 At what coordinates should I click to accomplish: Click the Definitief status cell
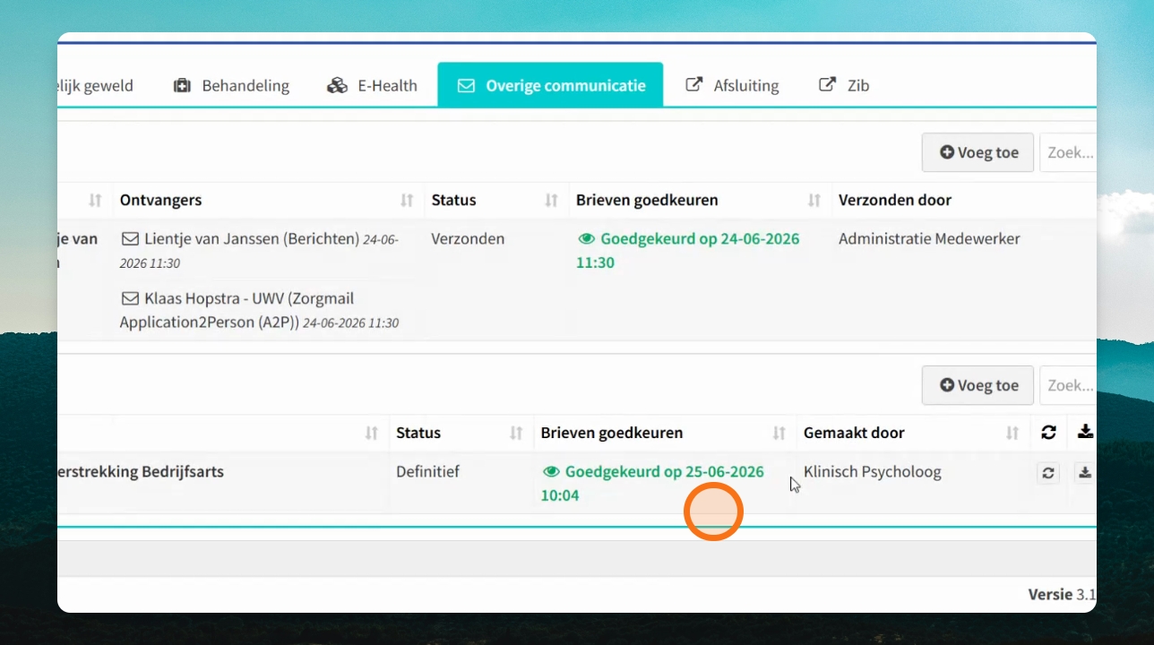[x=427, y=472]
